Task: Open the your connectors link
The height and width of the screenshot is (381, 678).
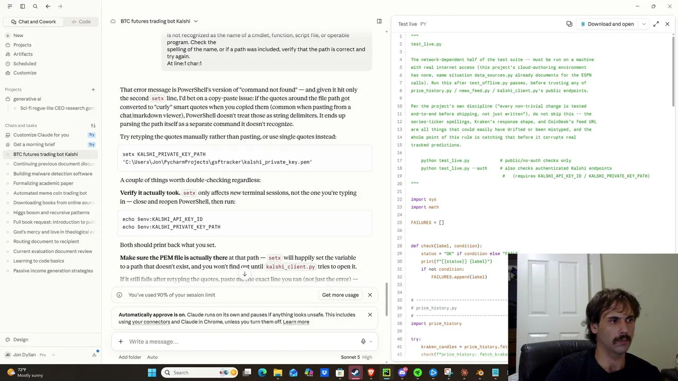Action: tap(151, 322)
